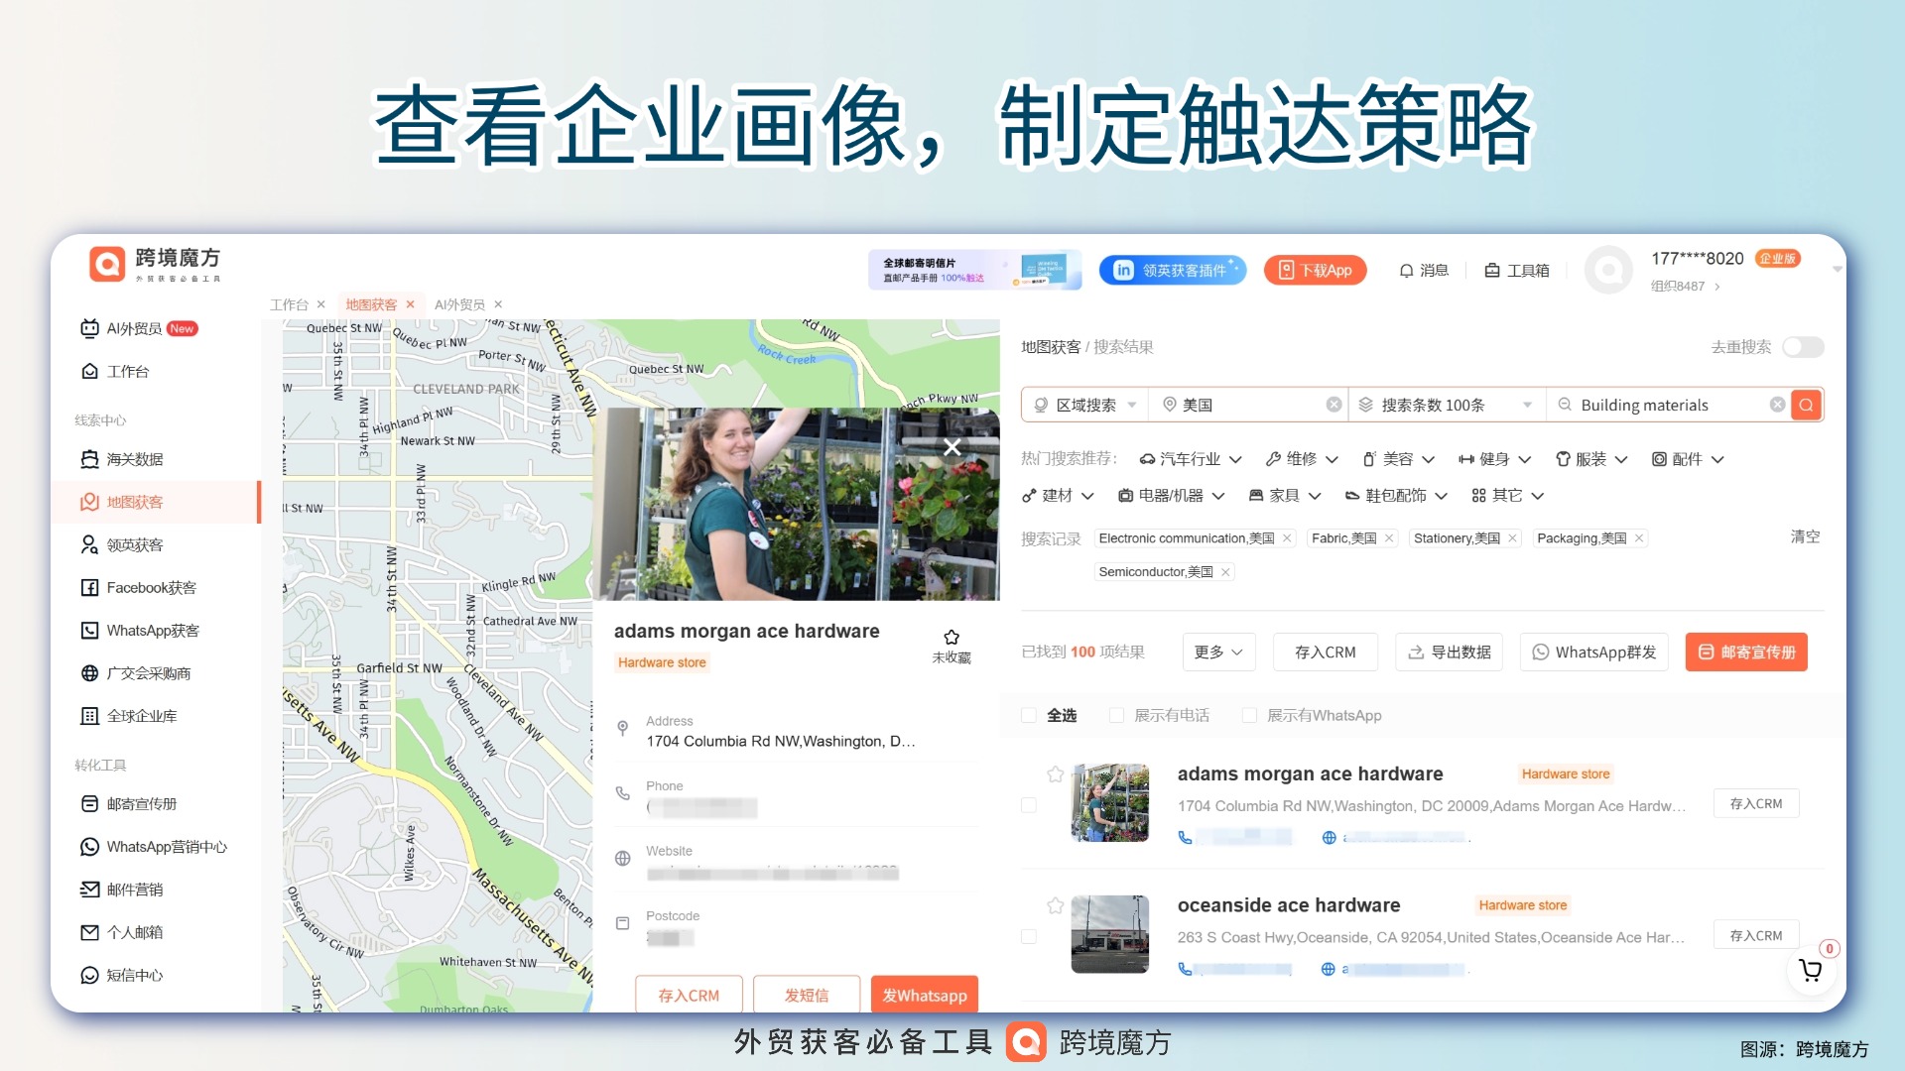The width and height of the screenshot is (1905, 1071).
Task: Select 海关数据 in the sidebar menu
Action: pyautogui.click(x=134, y=459)
